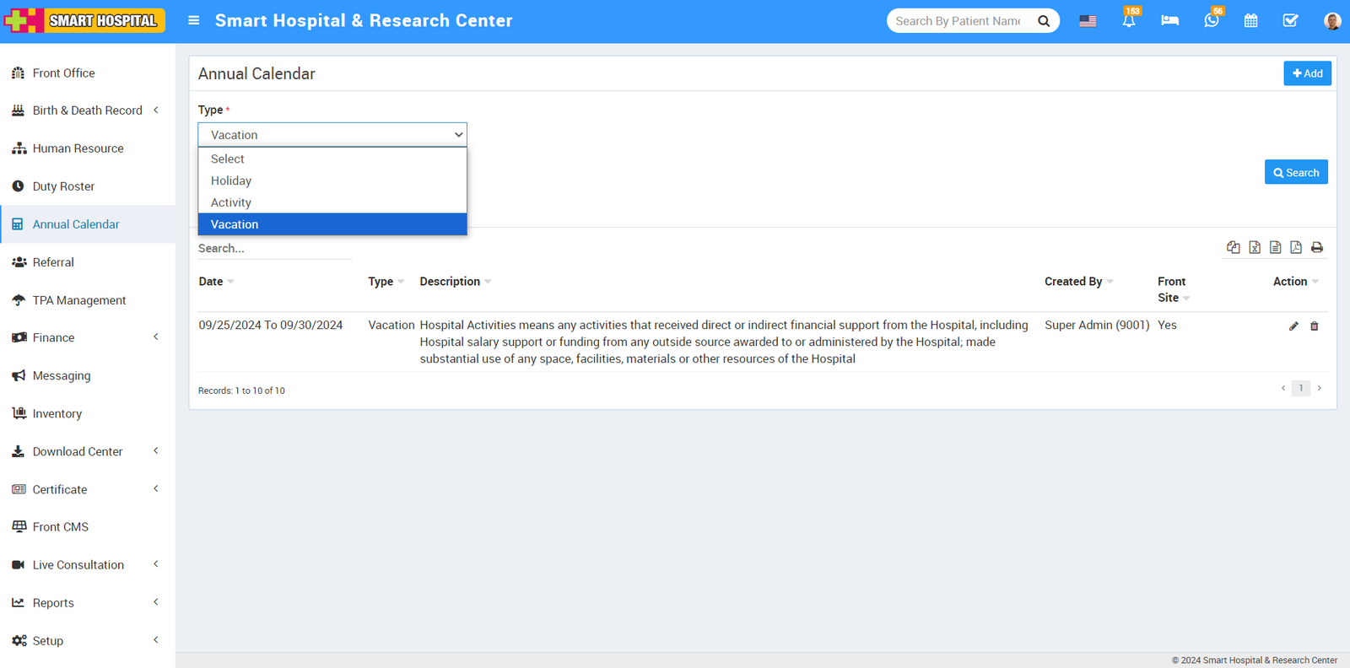Open the bed status icon
The image size is (1350, 668).
point(1169,21)
